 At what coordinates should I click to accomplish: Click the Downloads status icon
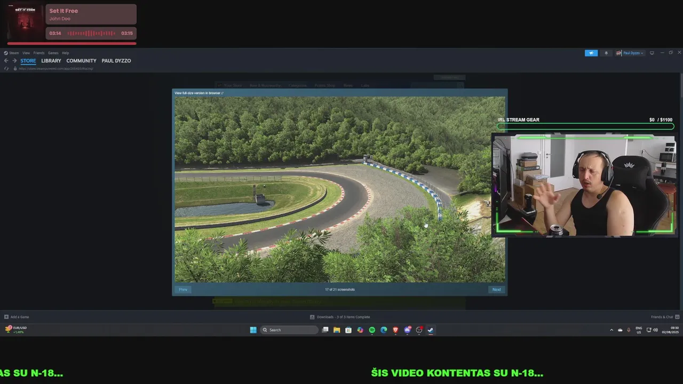(312, 317)
